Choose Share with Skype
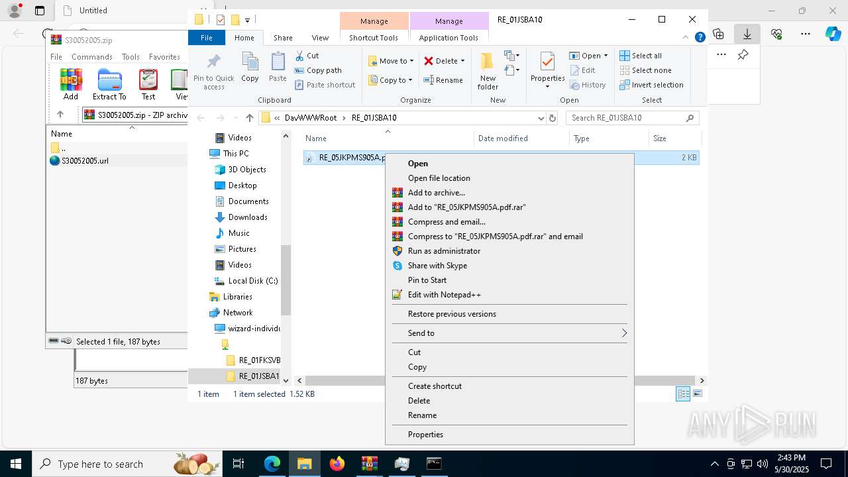Viewport: 848px width, 477px height. point(509,266)
